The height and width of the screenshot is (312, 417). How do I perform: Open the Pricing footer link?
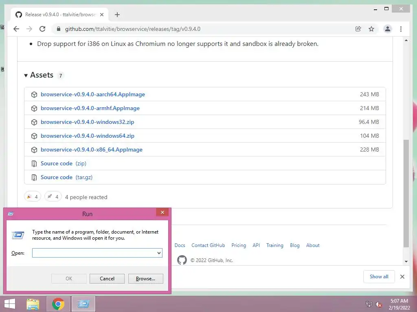tap(239, 245)
